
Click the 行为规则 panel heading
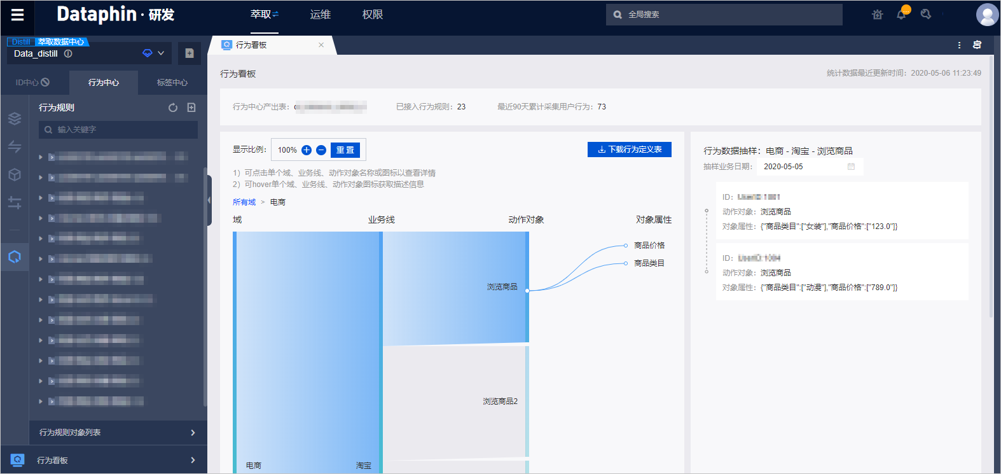[57, 108]
